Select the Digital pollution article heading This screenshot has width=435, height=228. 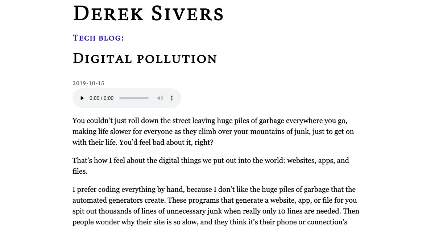tap(145, 58)
